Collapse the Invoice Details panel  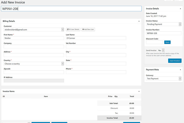[x=180, y=9]
